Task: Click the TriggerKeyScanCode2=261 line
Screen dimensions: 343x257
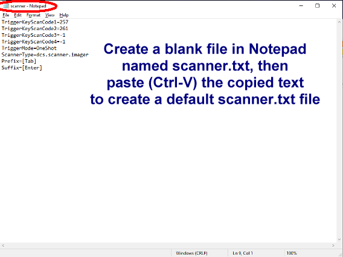Action: pos(35,28)
